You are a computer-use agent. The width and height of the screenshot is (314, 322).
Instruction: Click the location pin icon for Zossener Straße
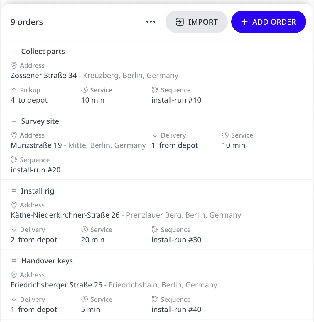click(x=14, y=65)
